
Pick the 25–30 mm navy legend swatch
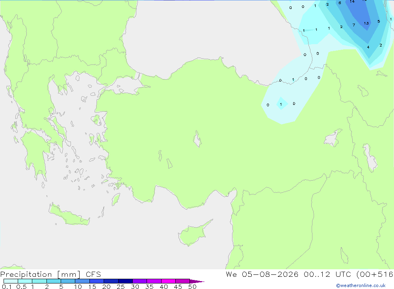125,281
